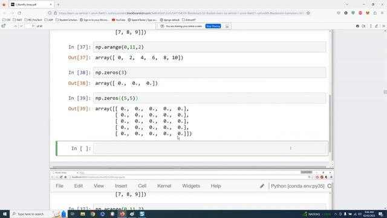This screenshot has height=218, width=387.
Task: Open a new browser tab
Action: click(x=59, y=4)
